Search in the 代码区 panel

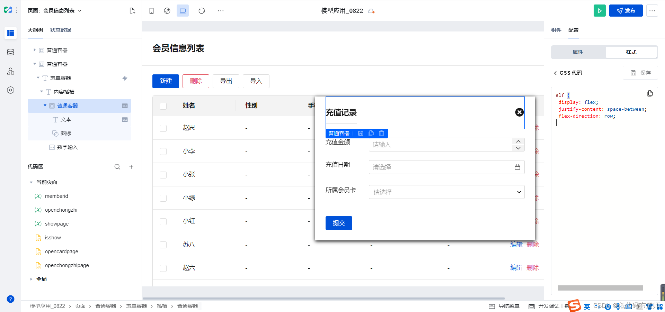click(x=117, y=167)
